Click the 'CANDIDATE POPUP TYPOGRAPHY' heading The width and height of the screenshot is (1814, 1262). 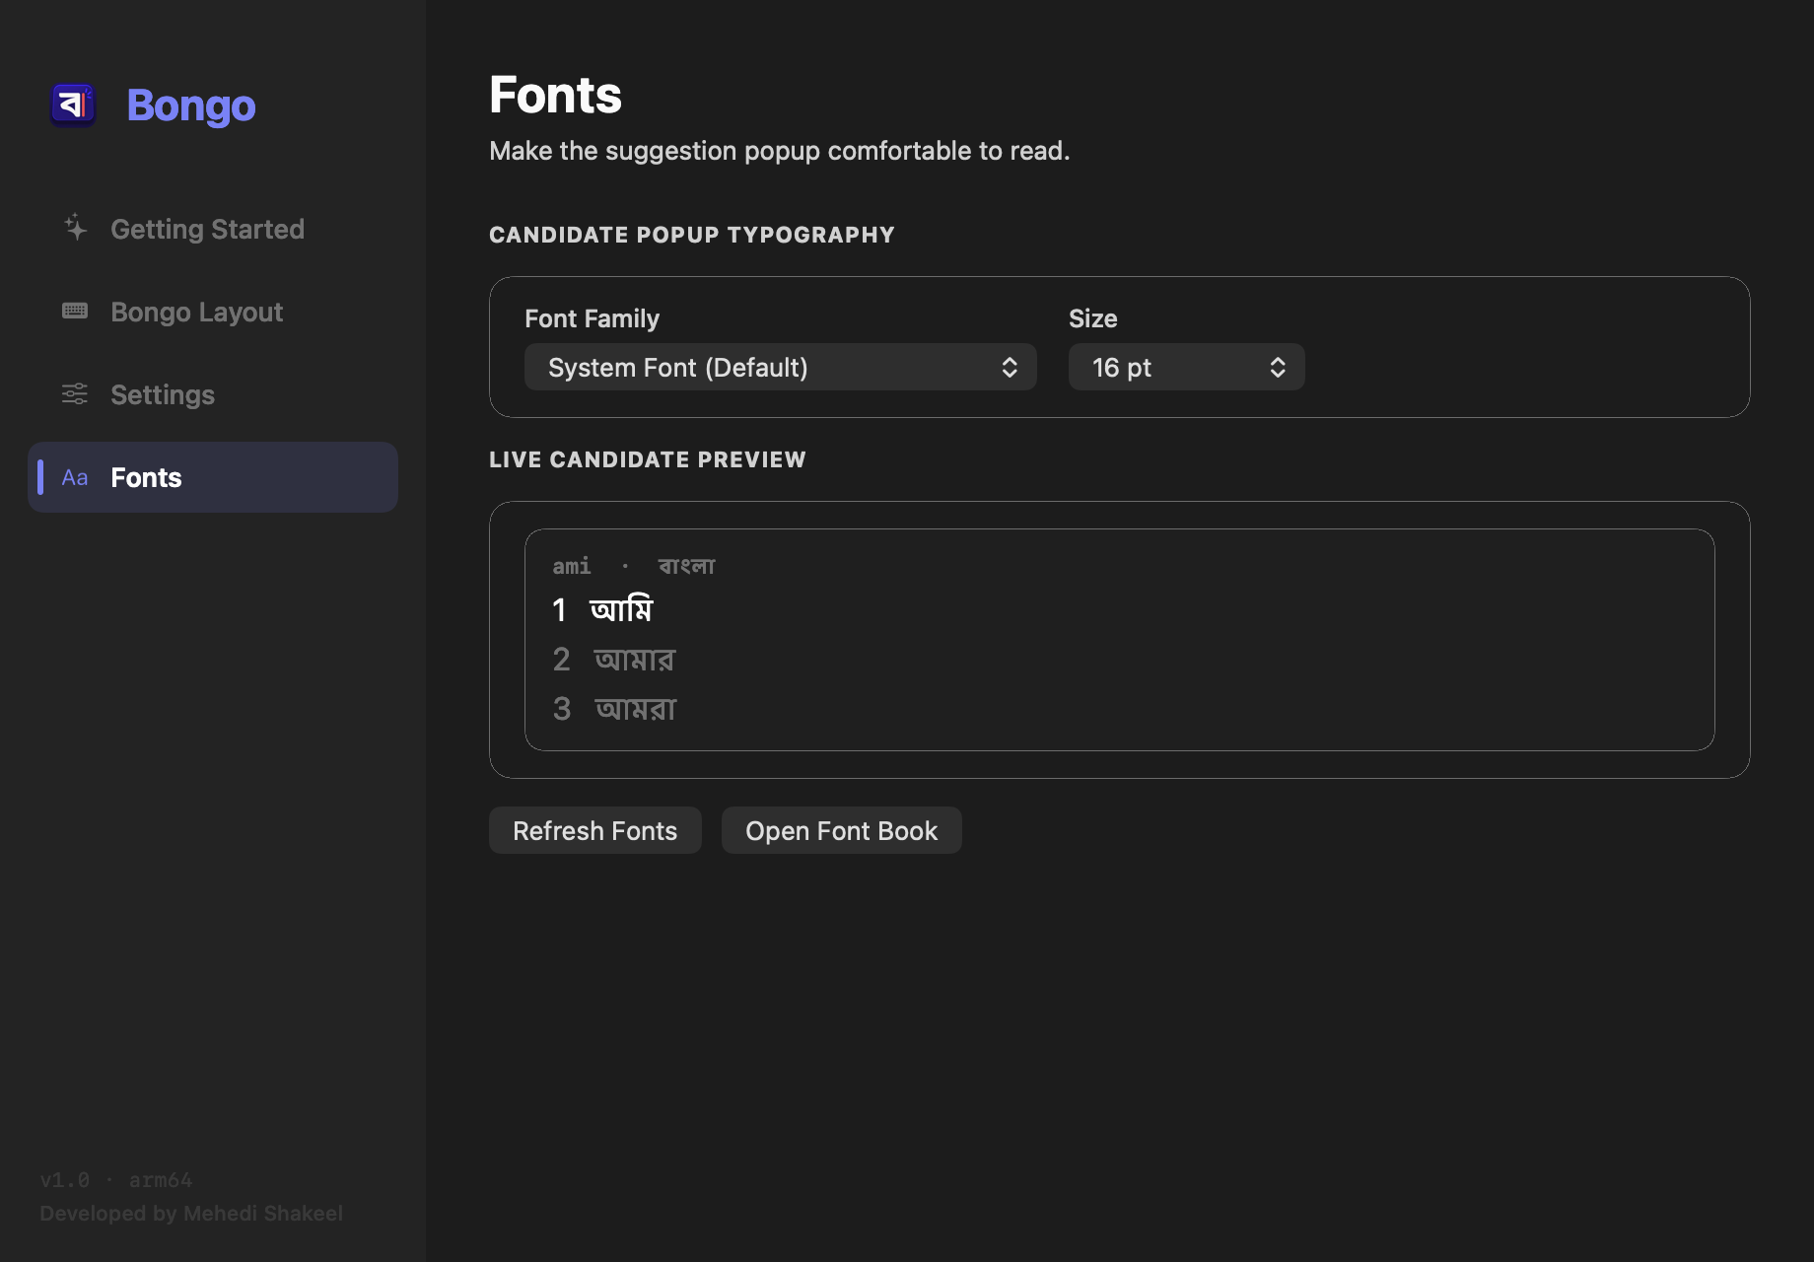(692, 235)
